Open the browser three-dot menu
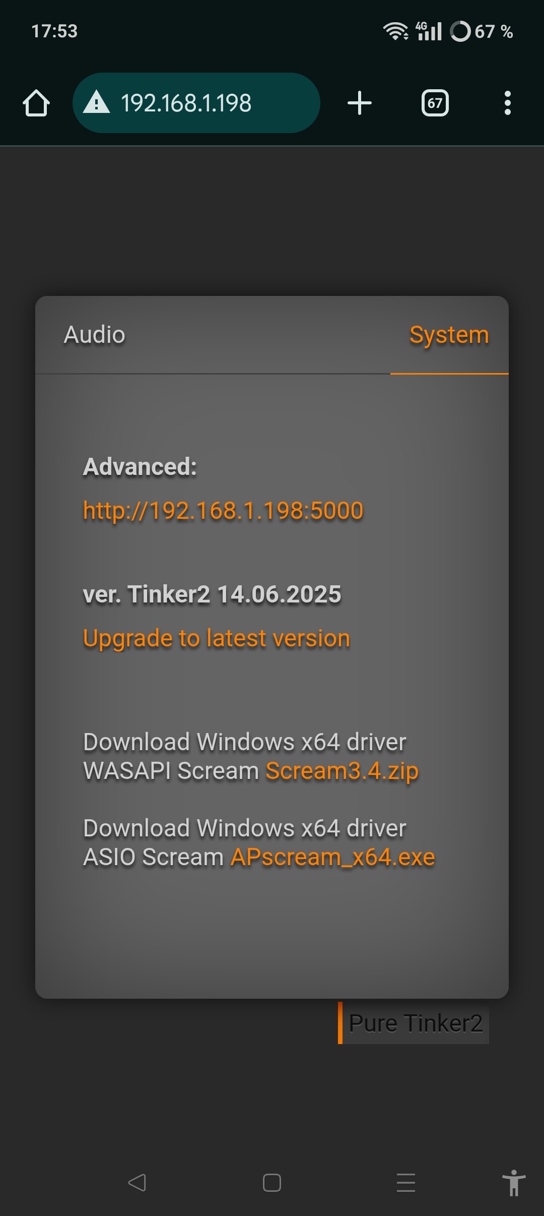The width and height of the screenshot is (544, 1216). pos(508,103)
